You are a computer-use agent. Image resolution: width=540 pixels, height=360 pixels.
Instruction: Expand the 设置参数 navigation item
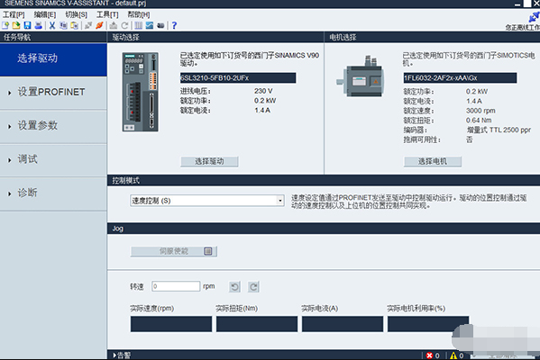[x=53, y=126]
